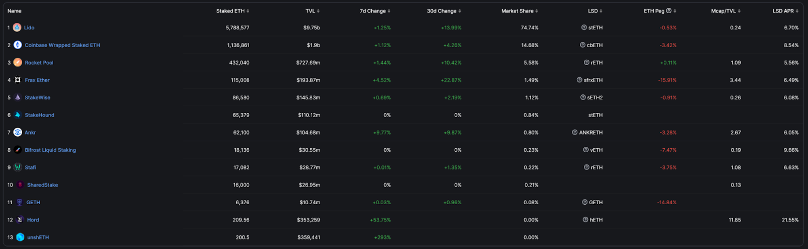Viewport: 808px width, 249px height.
Task: Click the info icon next to sfrxETH
Action: pyautogui.click(x=579, y=80)
